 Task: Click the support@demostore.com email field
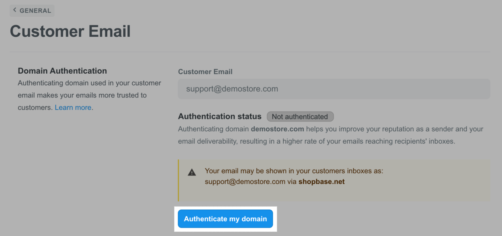point(334,89)
